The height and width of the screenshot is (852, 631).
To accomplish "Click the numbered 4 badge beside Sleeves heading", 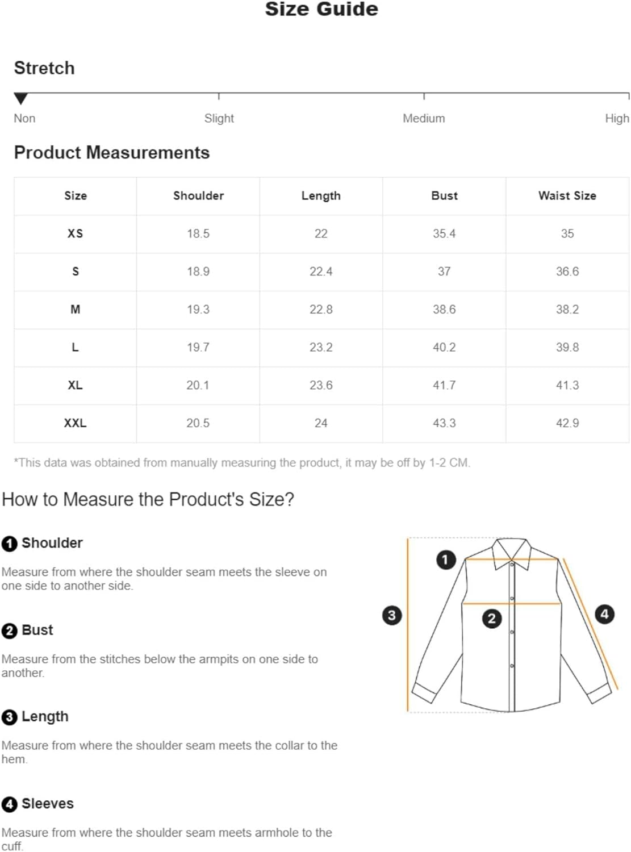I will (10, 804).
